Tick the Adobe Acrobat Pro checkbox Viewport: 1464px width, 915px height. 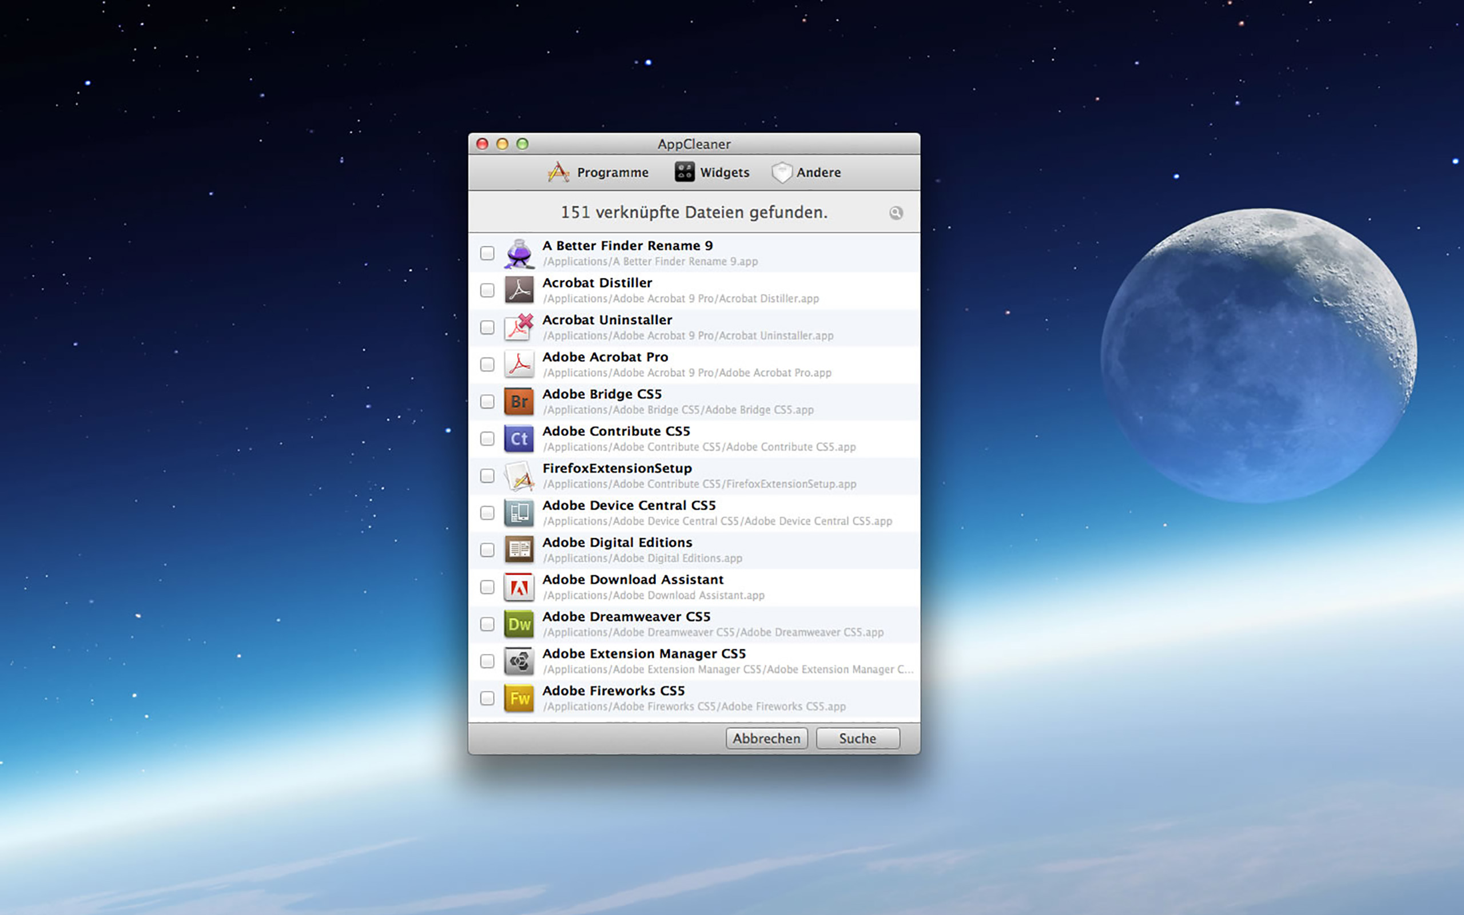coord(487,364)
